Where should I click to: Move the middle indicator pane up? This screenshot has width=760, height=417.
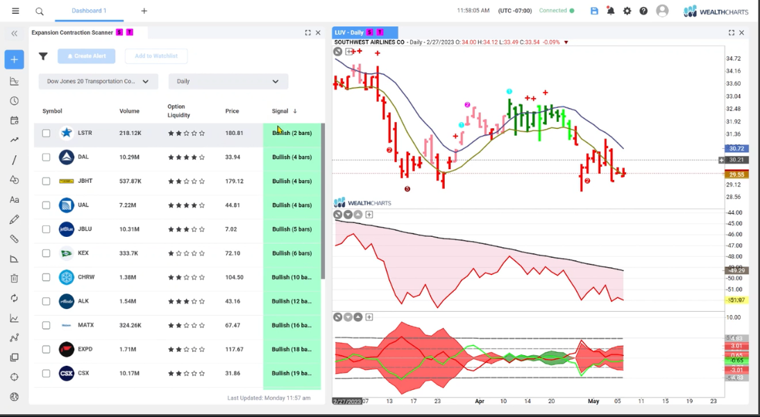357,215
